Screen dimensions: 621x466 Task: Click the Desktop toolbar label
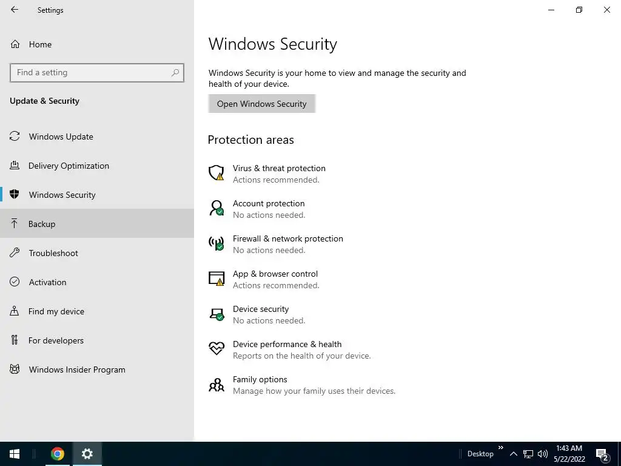tap(480, 454)
